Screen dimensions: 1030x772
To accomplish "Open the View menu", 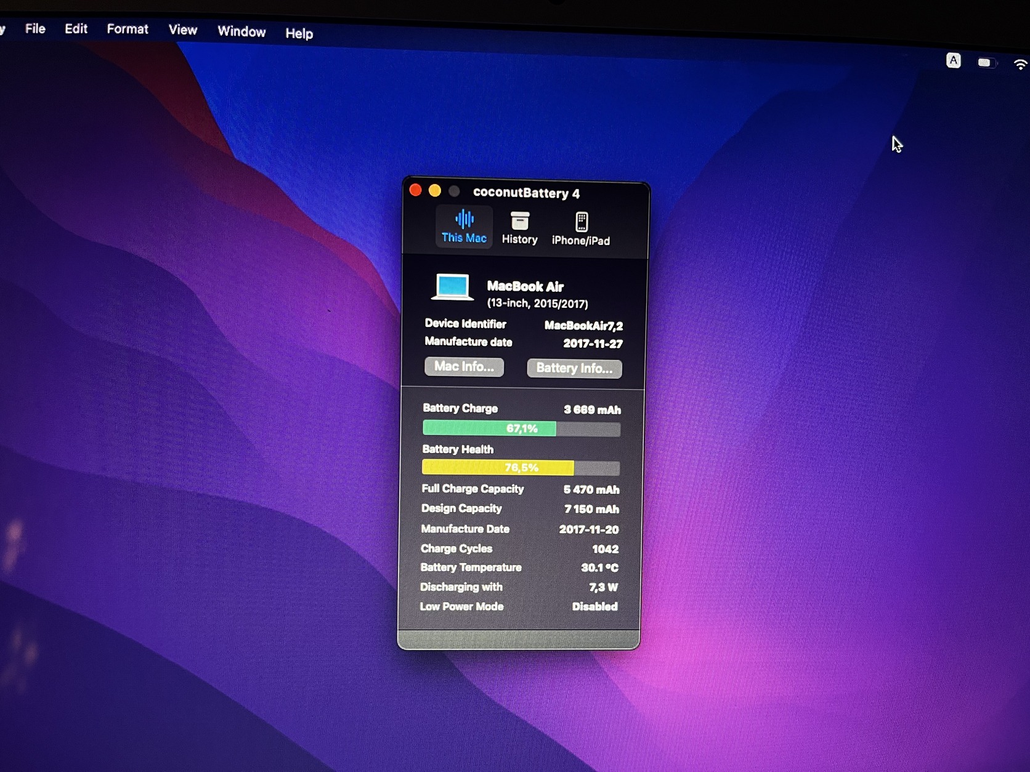I will pyautogui.click(x=183, y=30).
